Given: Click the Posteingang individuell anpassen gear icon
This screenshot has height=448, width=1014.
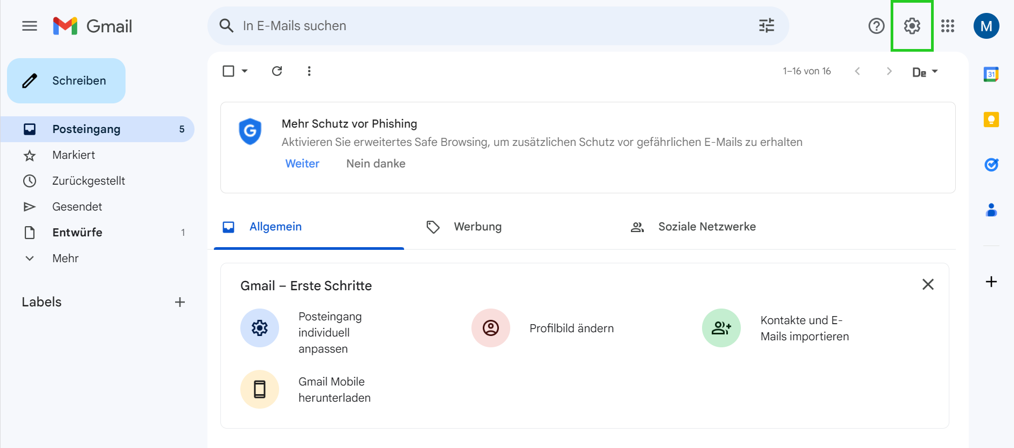Looking at the screenshot, I should (x=260, y=328).
